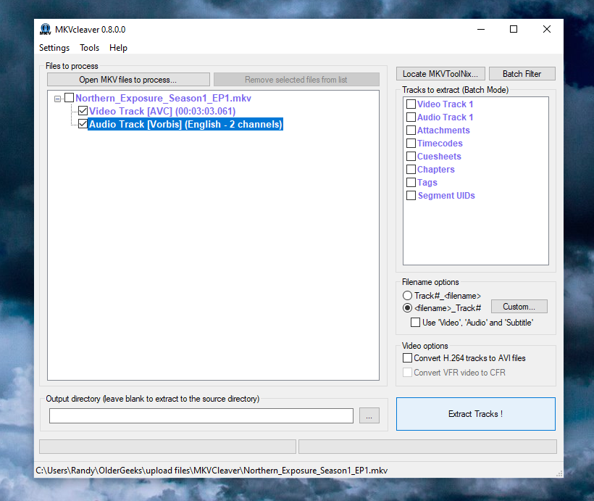Click the MKVcleaver app icon in title bar

[45, 29]
